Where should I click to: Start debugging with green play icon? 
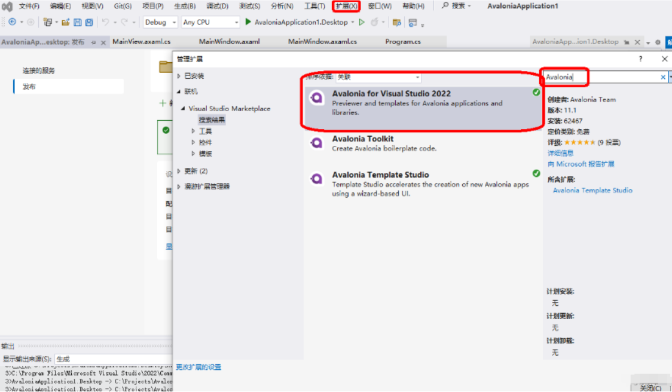tap(248, 22)
